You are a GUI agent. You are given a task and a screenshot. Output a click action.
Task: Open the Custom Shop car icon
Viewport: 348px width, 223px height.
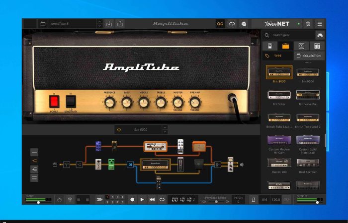(x=320, y=35)
